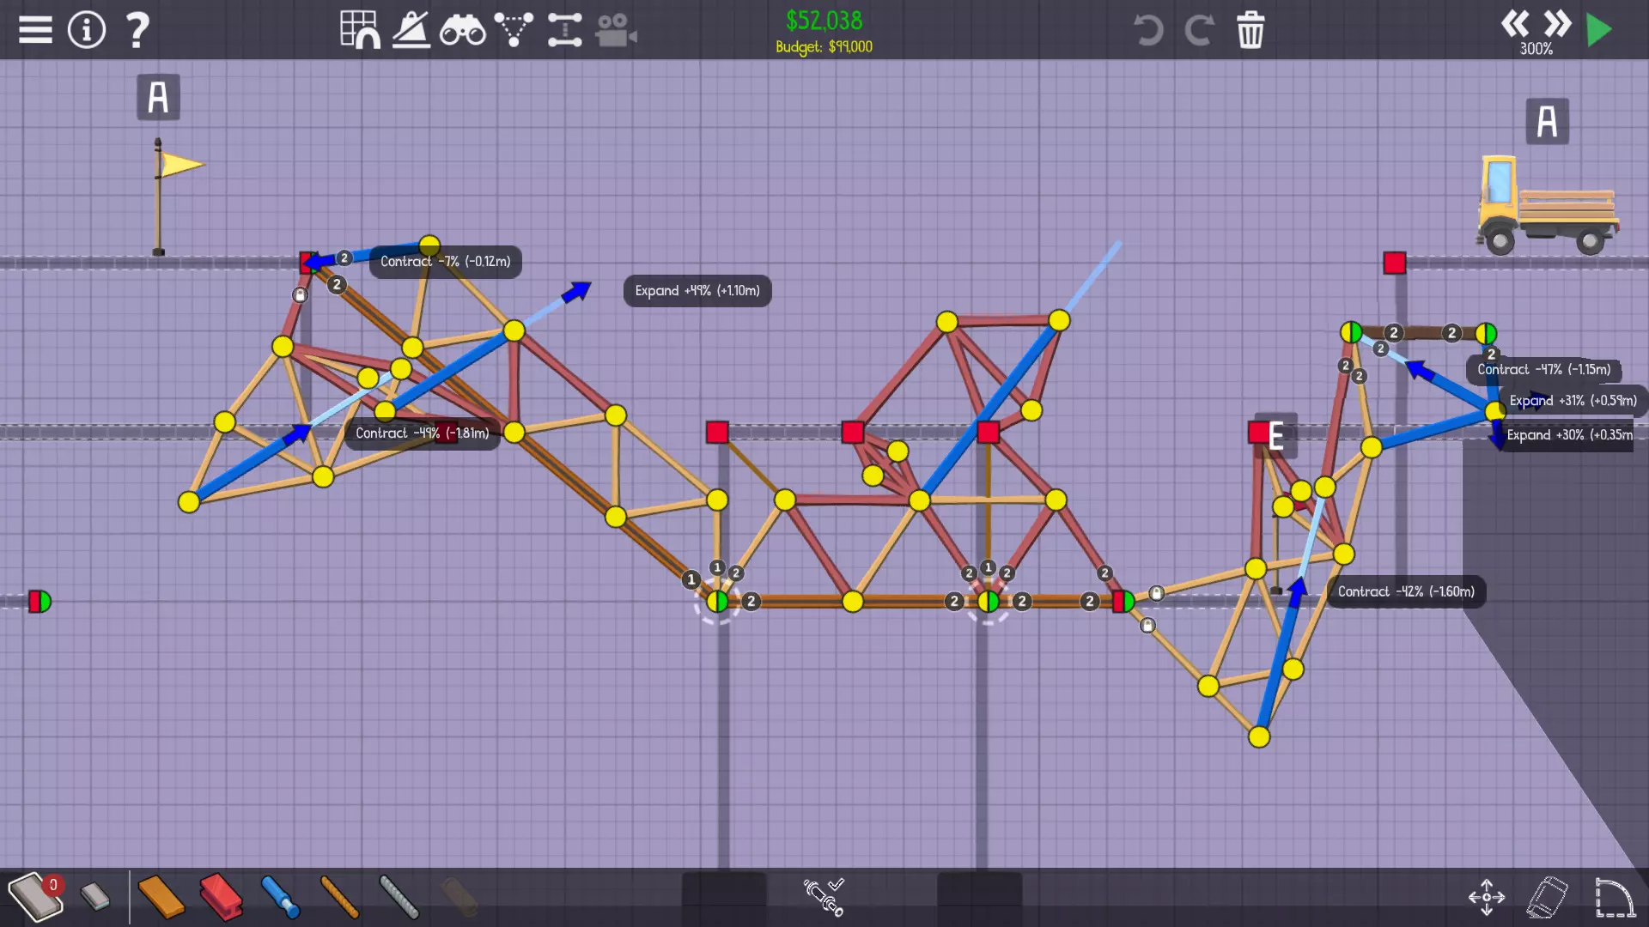
Task: Toggle the stress display icon
Action: pyautogui.click(x=411, y=30)
